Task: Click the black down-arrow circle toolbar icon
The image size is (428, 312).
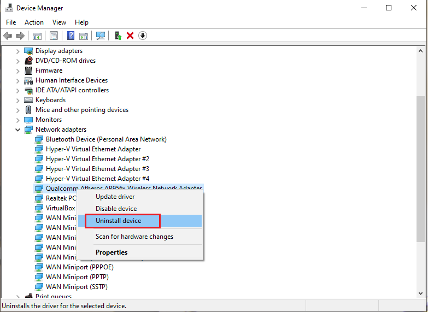Action: (143, 36)
